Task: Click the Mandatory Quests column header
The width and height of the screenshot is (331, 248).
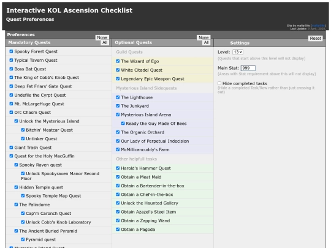Action: 29,43
